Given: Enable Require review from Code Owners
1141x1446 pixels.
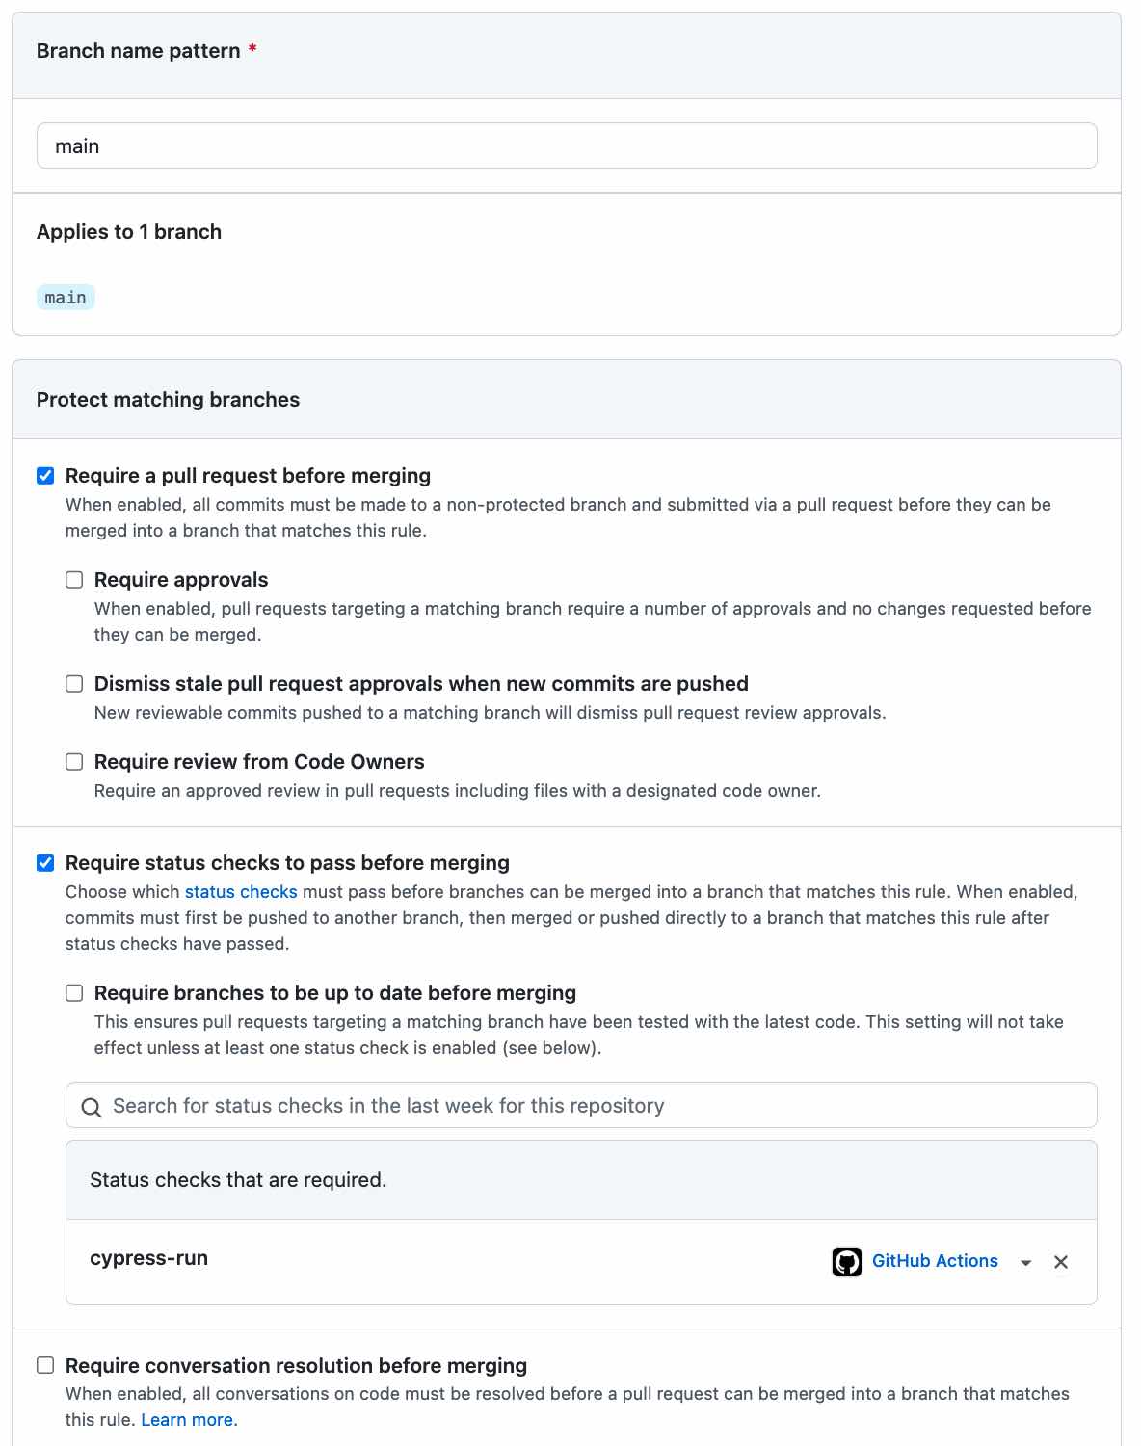Looking at the screenshot, I should click(x=74, y=762).
